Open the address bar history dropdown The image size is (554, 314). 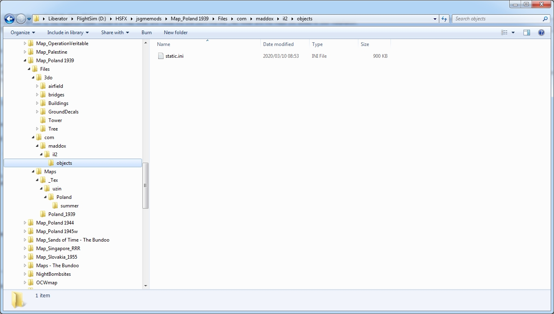(x=435, y=19)
